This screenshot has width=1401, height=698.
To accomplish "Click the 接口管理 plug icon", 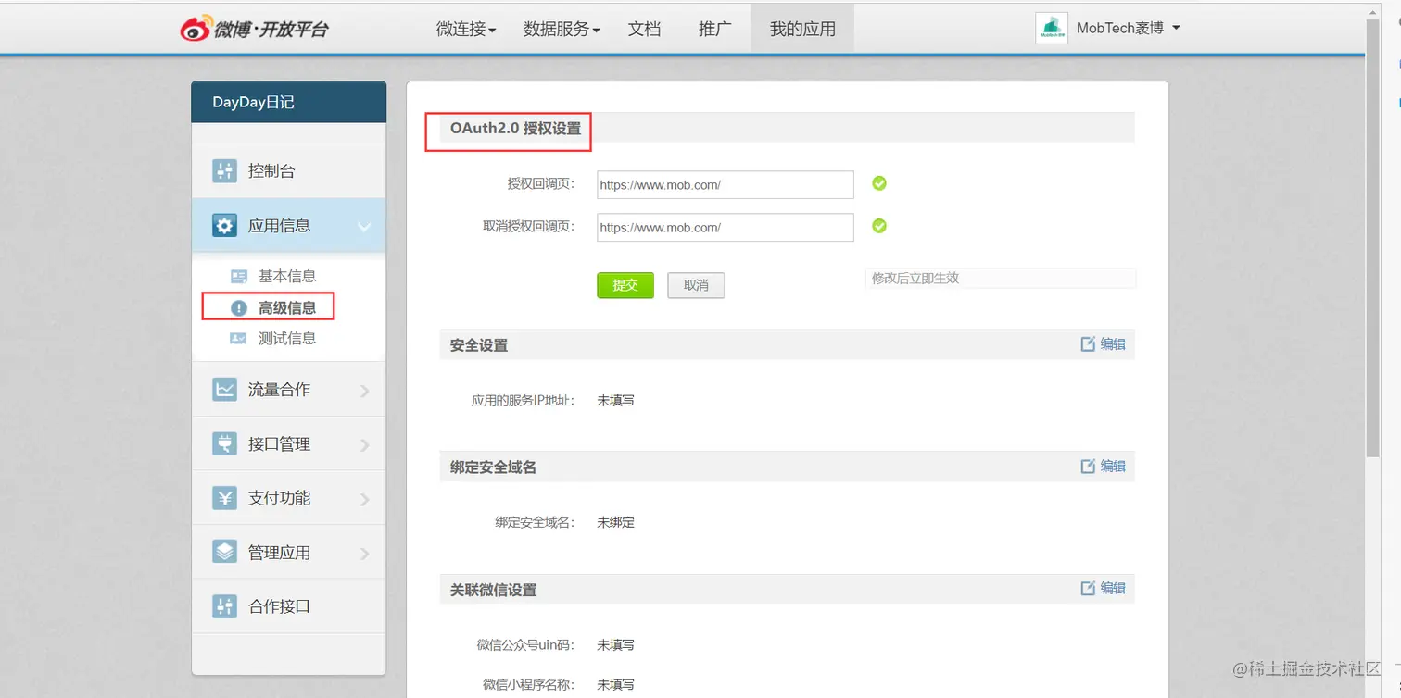I will tap(224, 444).
